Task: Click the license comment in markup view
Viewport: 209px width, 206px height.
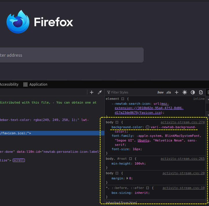Action: (x=48, y=102)
